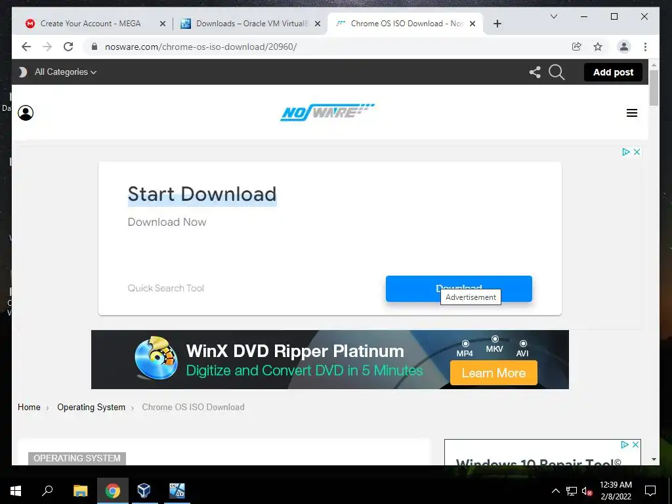Click the blue Download button
Screen dimensions: 672x504
coord(459,289)
